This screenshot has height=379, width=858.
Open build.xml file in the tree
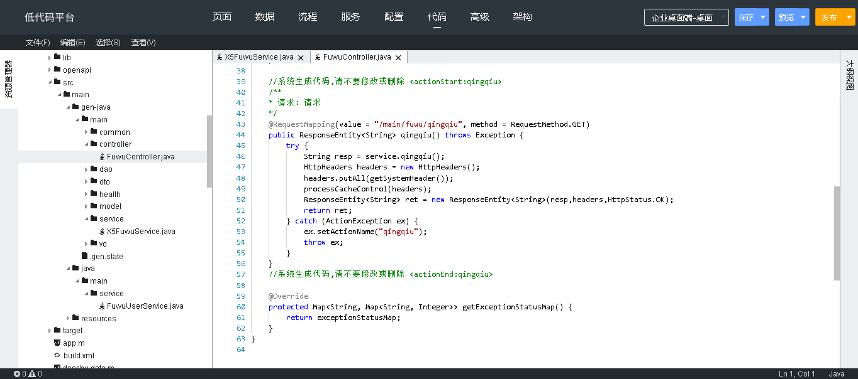(79, 356)
